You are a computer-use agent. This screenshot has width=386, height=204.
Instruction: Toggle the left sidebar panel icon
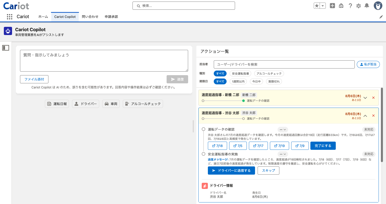(6, 48)
